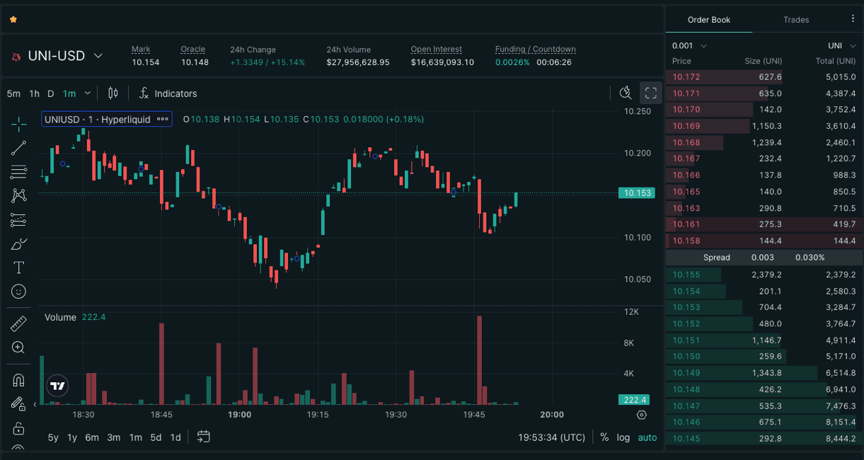
Task: Activate the zoom in tool
Action: coord(19,347)
